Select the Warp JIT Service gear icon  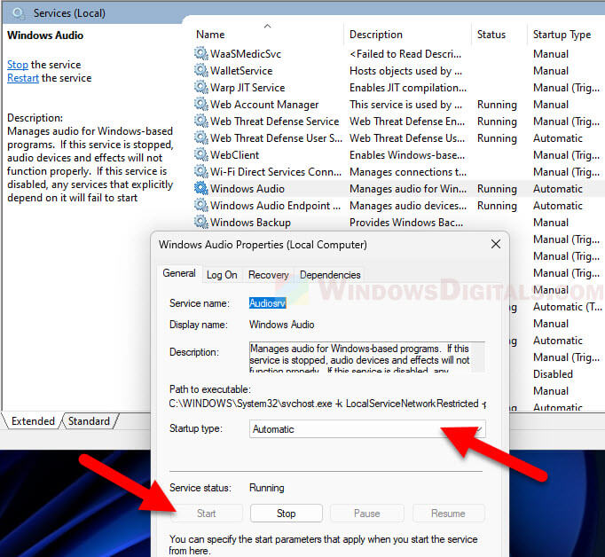201,88
